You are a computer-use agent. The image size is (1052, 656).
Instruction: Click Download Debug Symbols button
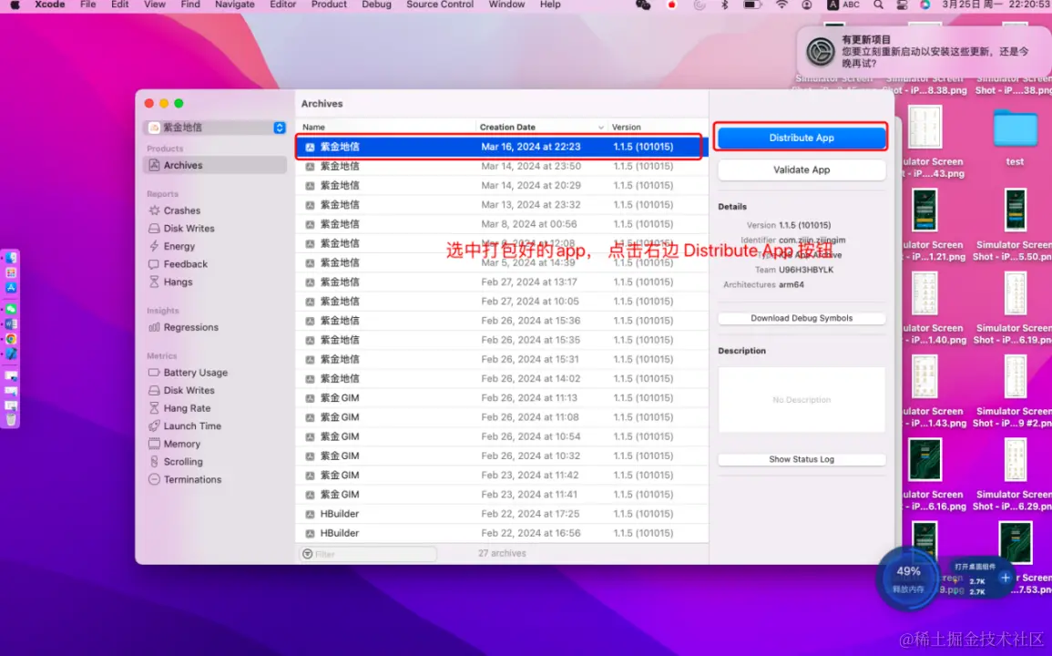click(x=802, y=318)
